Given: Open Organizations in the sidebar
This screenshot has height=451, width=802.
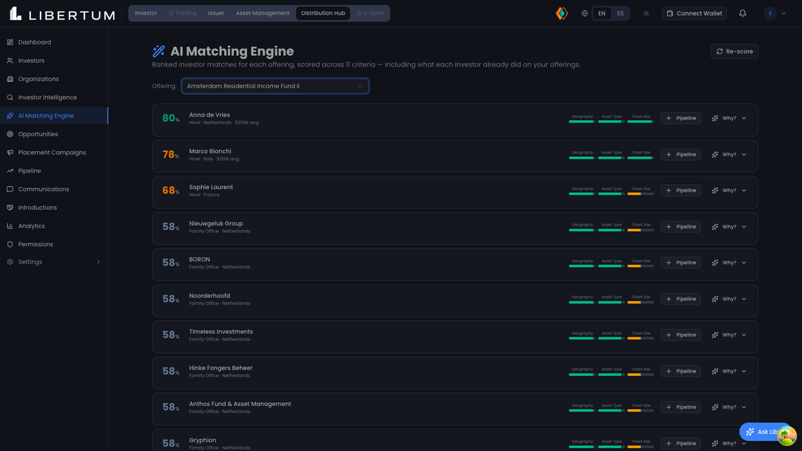Looking at the screenshot, I should pos(54,79).
